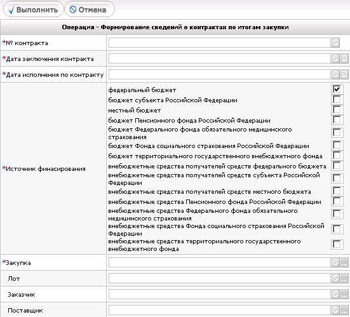Open the Поставщик selection list button
This screenshot has width=350, height=317.
point(344,310)
